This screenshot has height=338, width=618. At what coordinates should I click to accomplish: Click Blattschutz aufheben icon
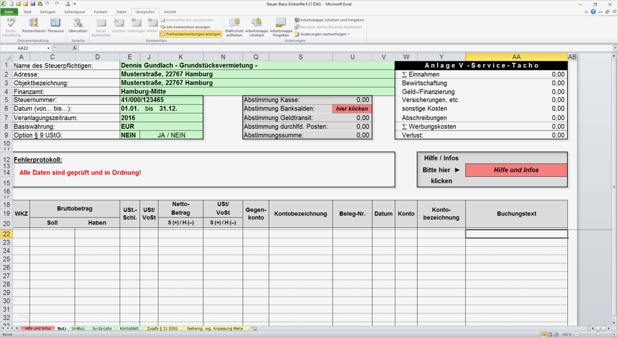(x=234, y=27)
